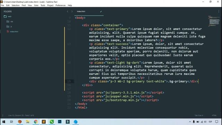Click the text-light bg-dark class value
The height and width of the screenshot is (125, 222).
pos(123,62)
